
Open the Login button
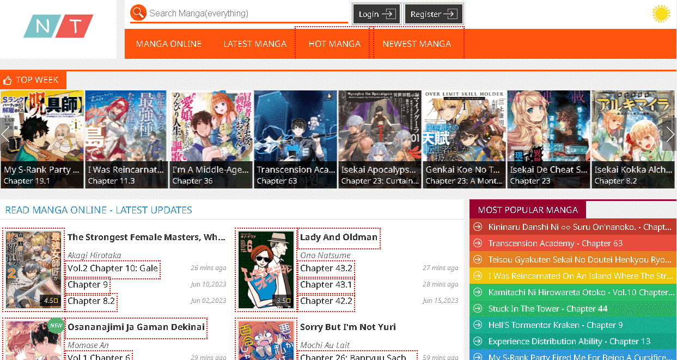(377, 14)
